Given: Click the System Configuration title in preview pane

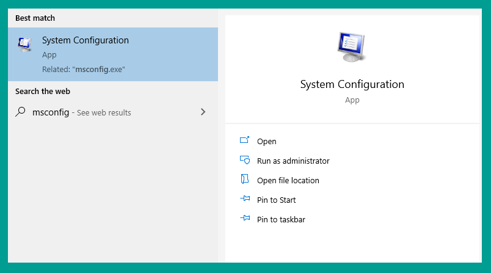Looking at the screenshot, I should [352, 84].
